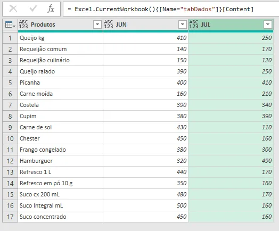
Task: Change data type icon of JUN column
Action: pyautogui.click(x=109, y=24)
